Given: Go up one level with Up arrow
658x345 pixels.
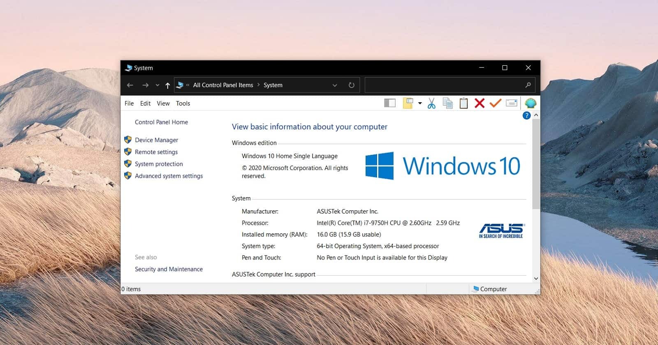Looking at the screenshot, I should pyautogui.click(x=167, y=85).
